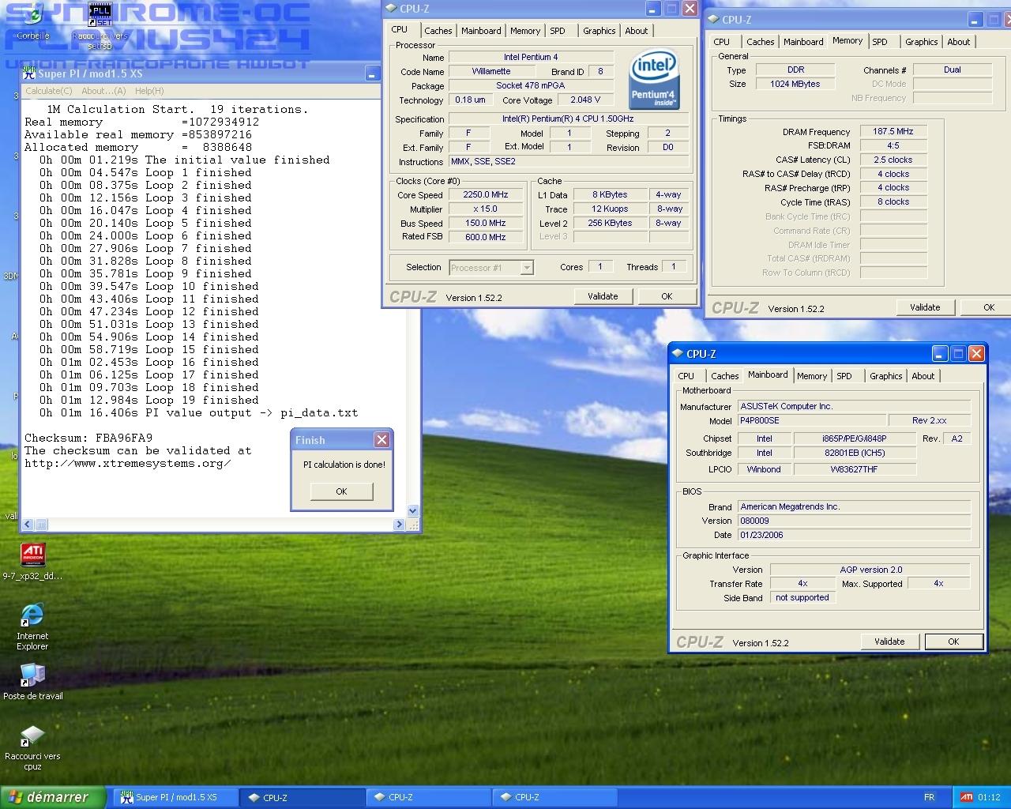
Task: Close the Finish dialog
Action: [381, 440]
